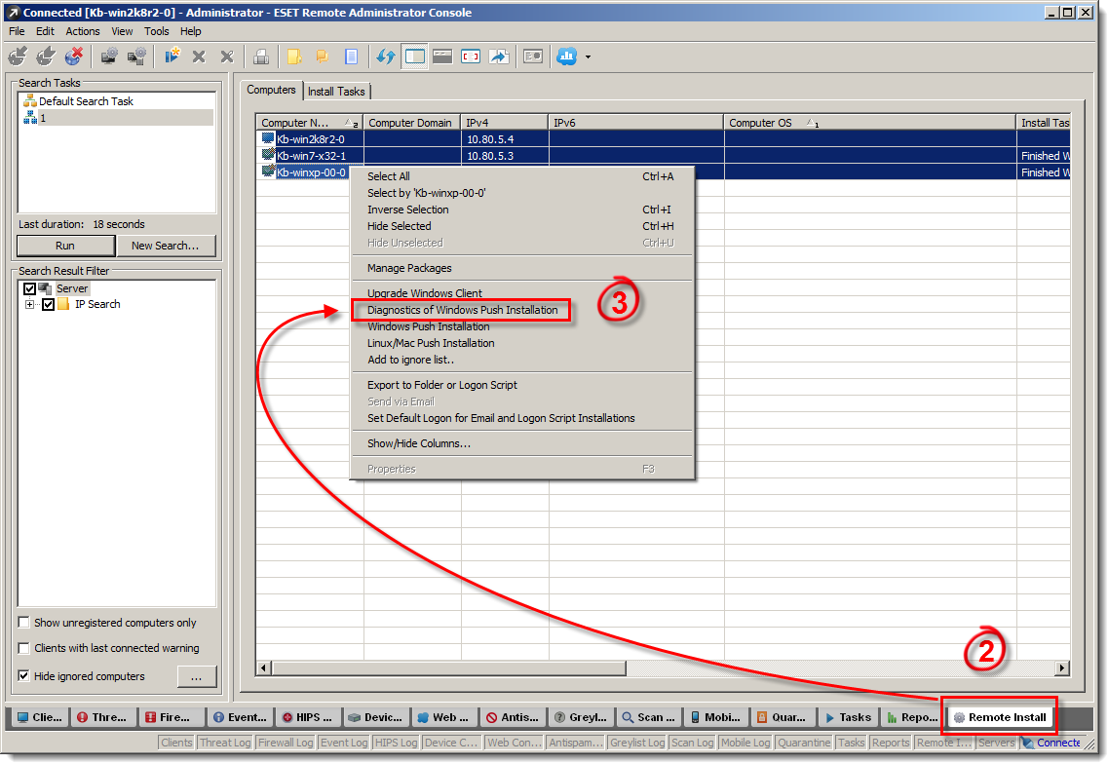Screen dimensions: 1108x763
Task: Open the Clients pane tab at bottom
Action: [40, 717]
